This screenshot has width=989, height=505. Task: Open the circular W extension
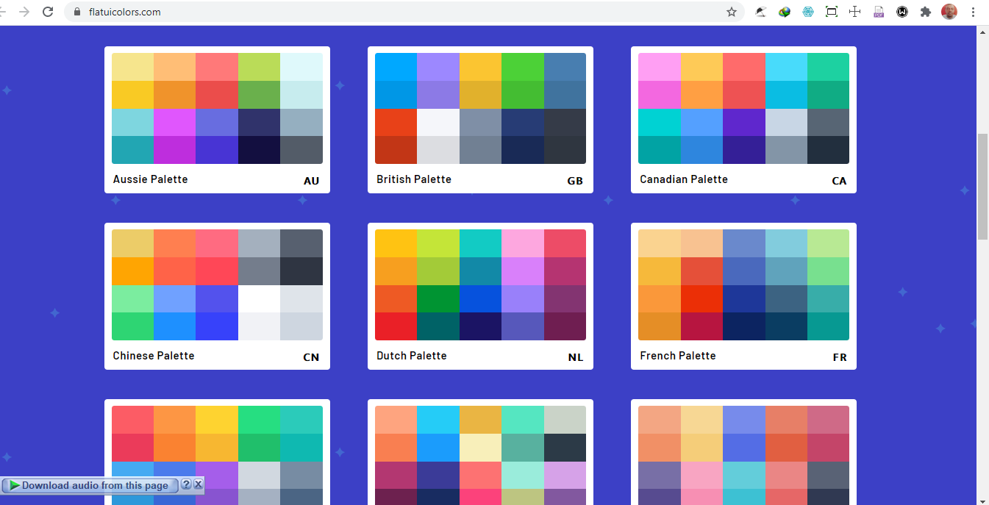pos(902,12)
